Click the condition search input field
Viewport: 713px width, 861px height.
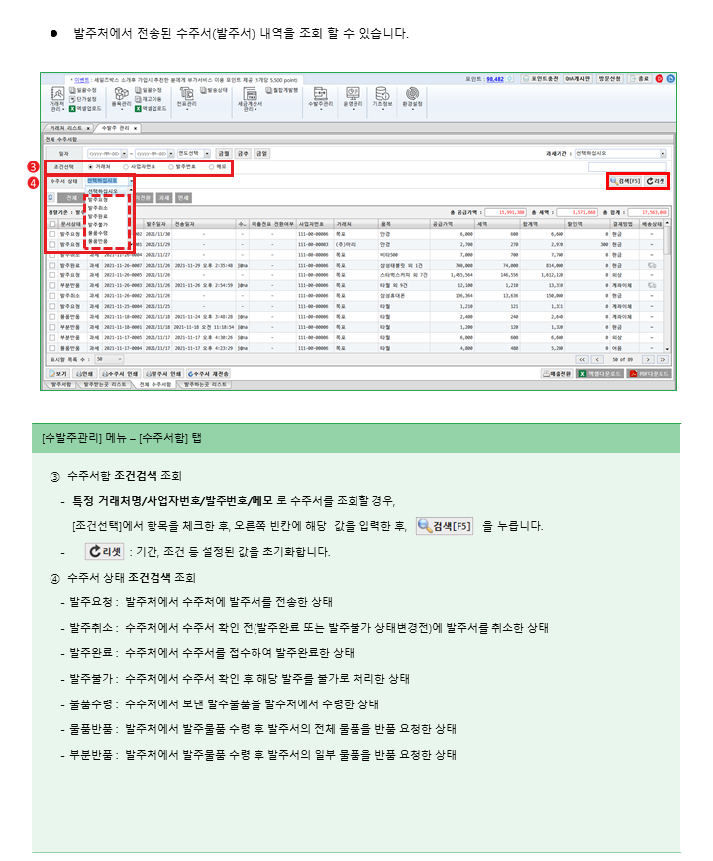point(628,167)
